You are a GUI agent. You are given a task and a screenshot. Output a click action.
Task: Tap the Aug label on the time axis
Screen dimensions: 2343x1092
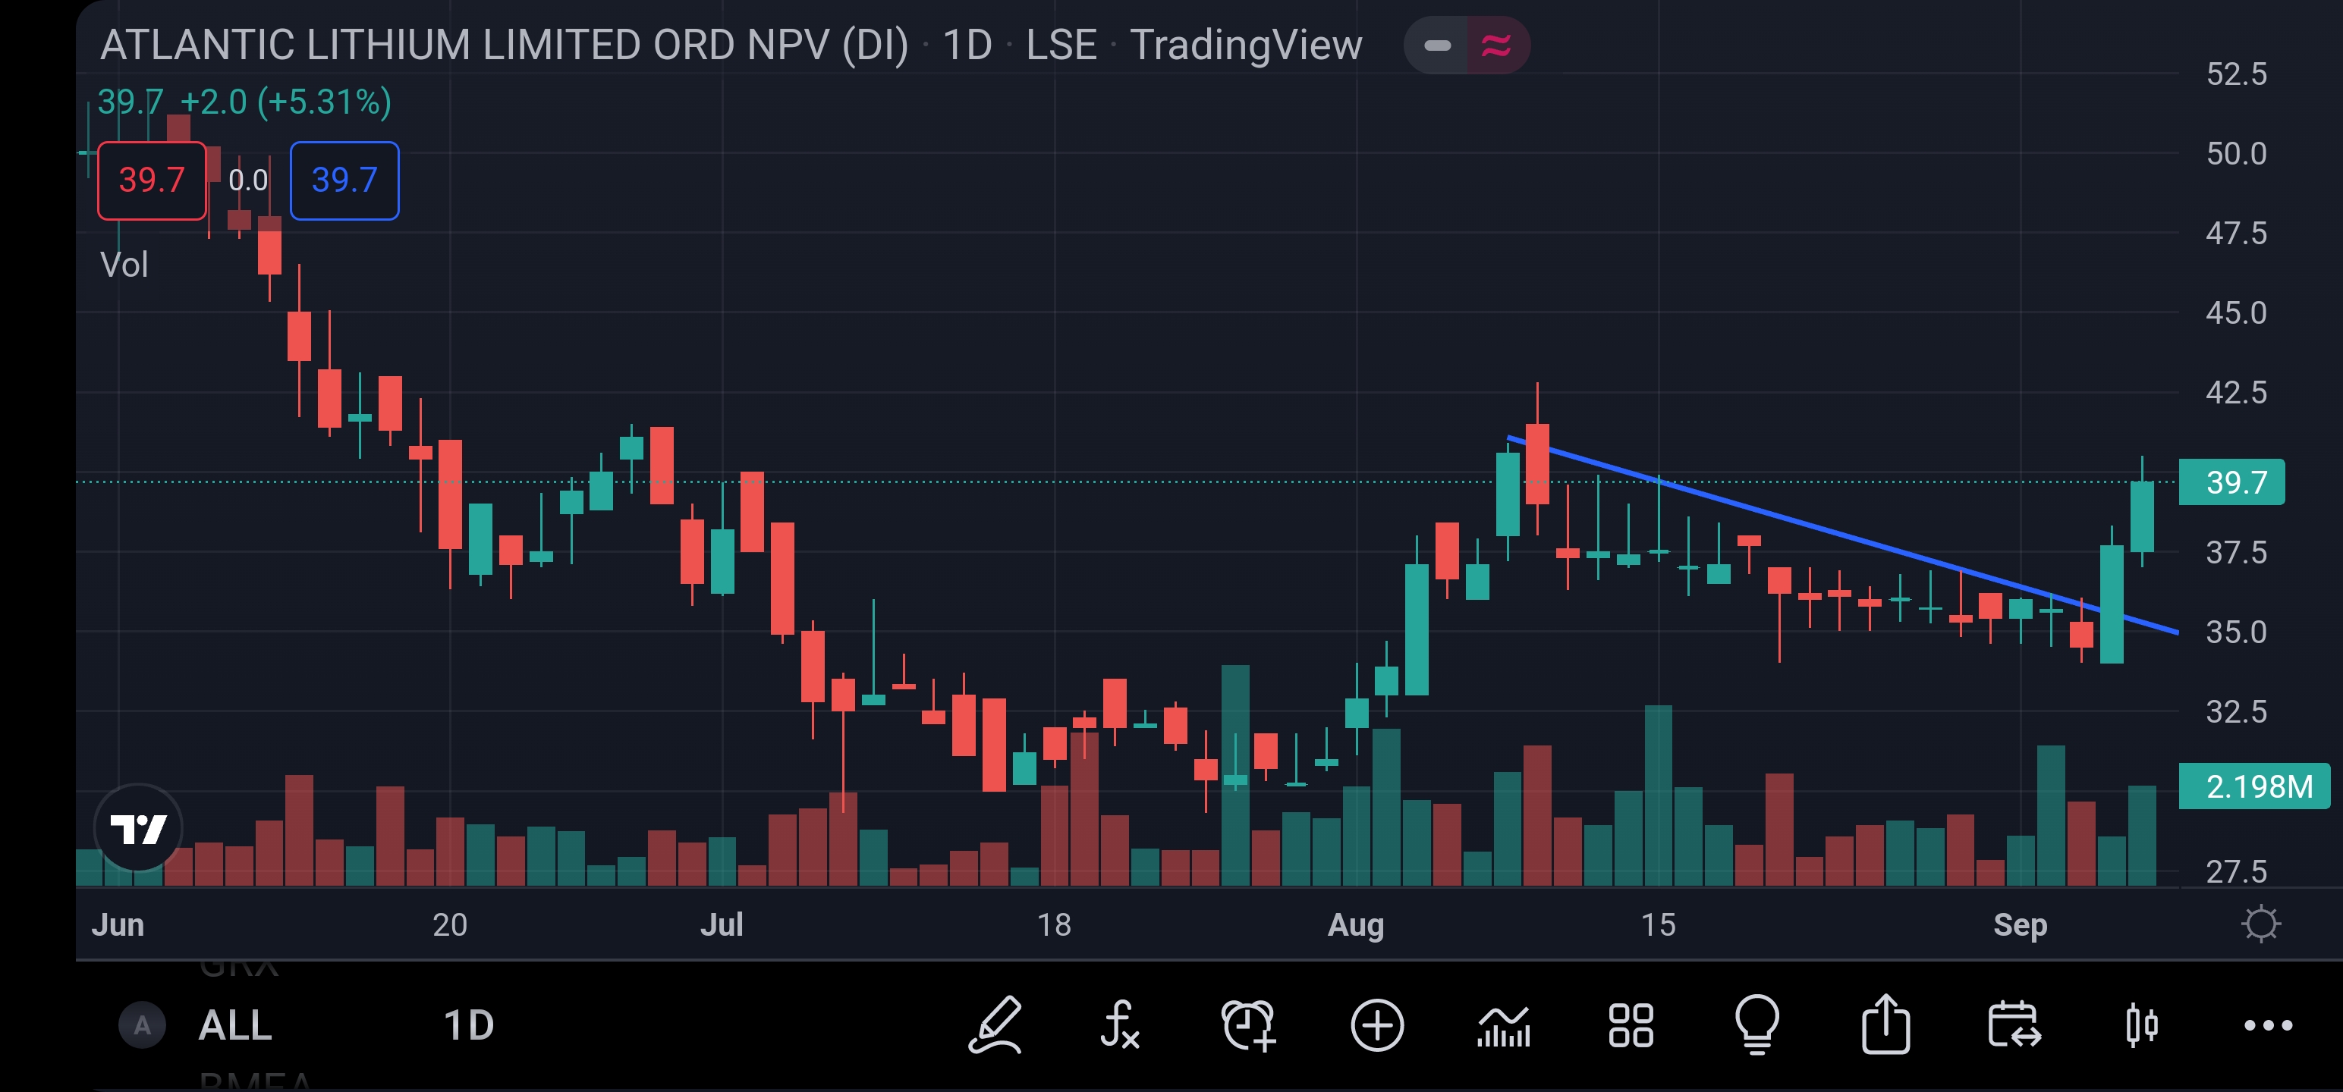[1355, 924]
